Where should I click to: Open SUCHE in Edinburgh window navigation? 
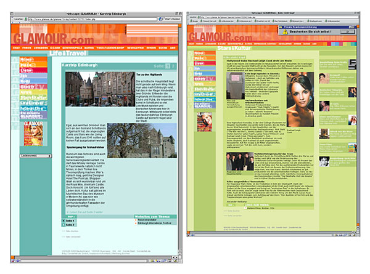tap(163, 48)
